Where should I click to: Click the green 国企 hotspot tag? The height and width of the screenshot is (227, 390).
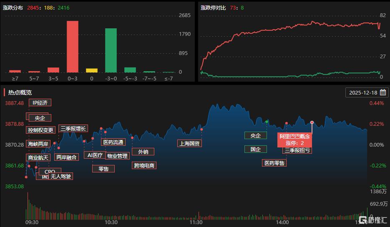pyautogui.click(x=255, y=149)
